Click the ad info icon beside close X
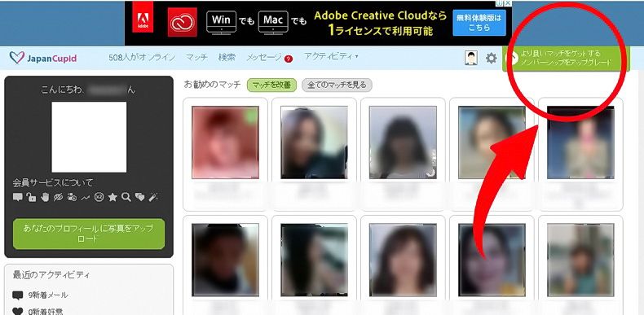 pyautogui.click(x=499, y=3)
